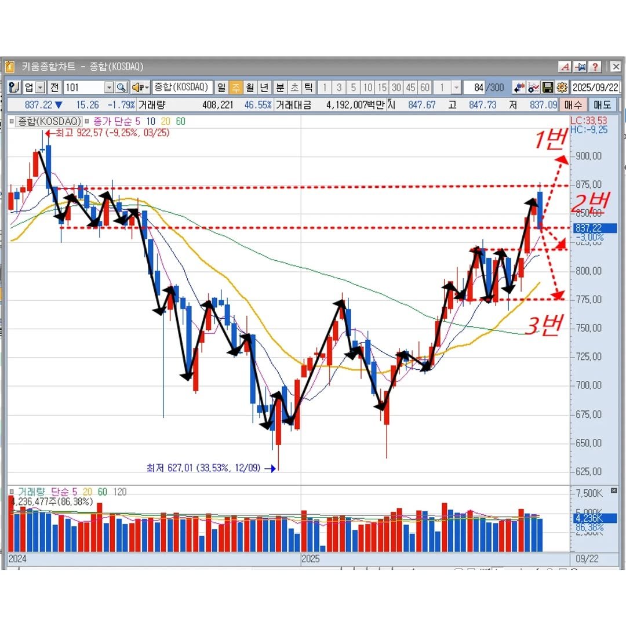This screenshot has width=626, height=626.
Task: Open help with the question mark icon
Action: (x=595, y=67)
